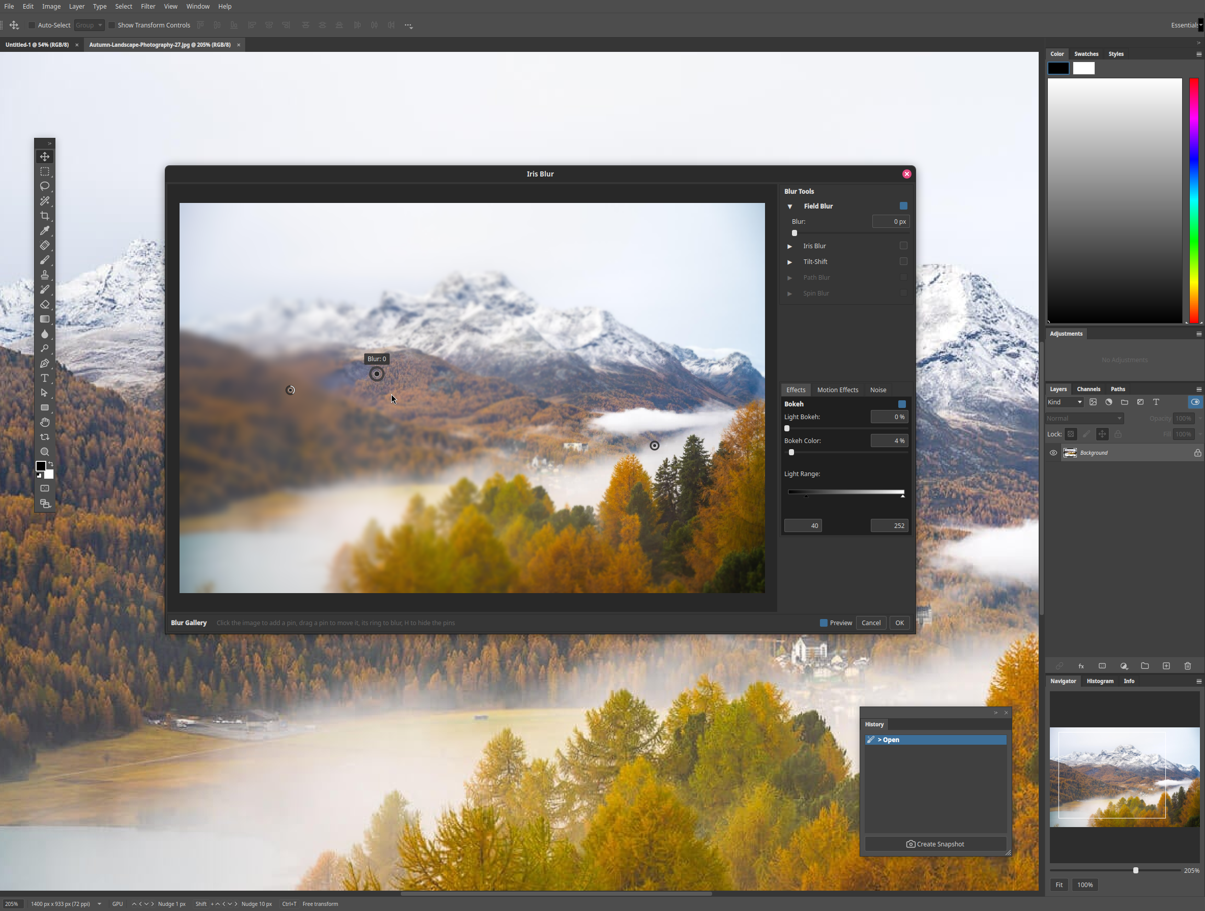Click the black foreground swatch in Color panel
The image size is (1205, 911).
(1058, 68)
